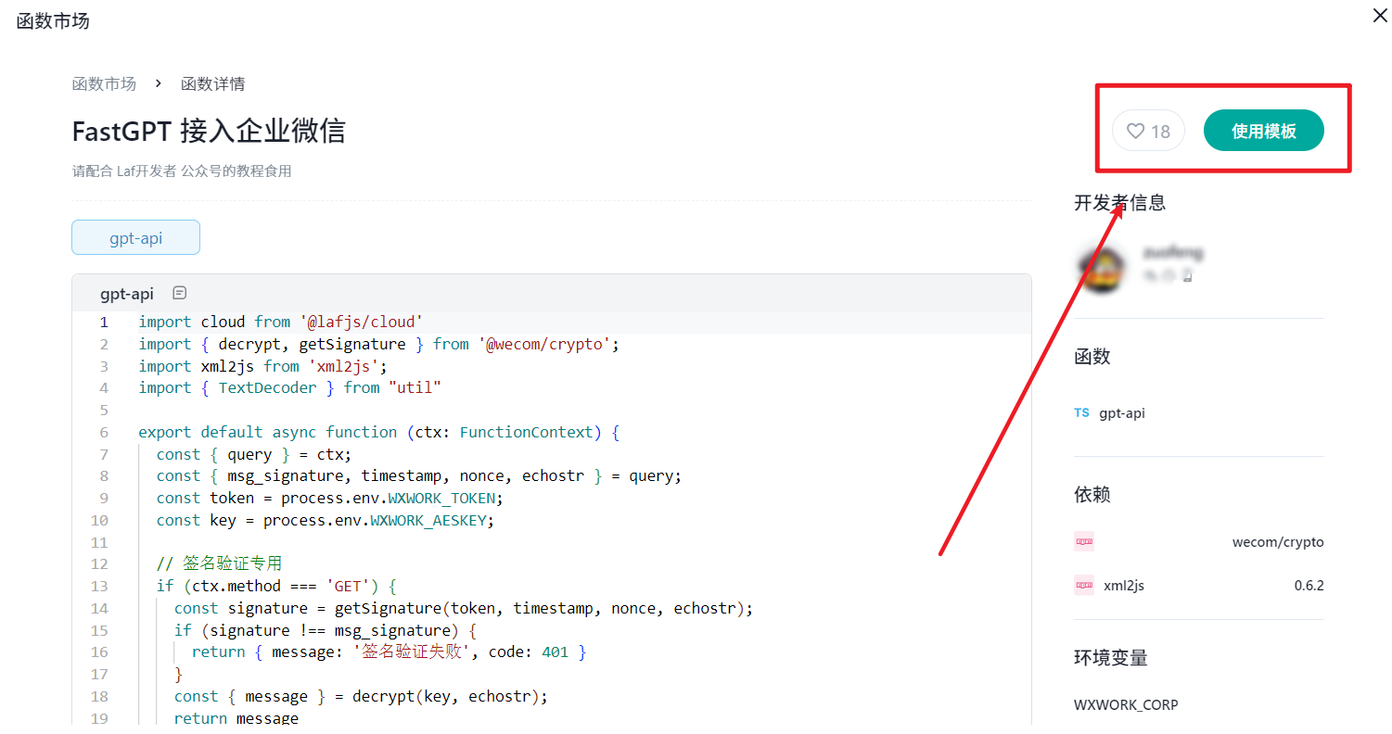Click the 环境变量 section heading

1111,657
